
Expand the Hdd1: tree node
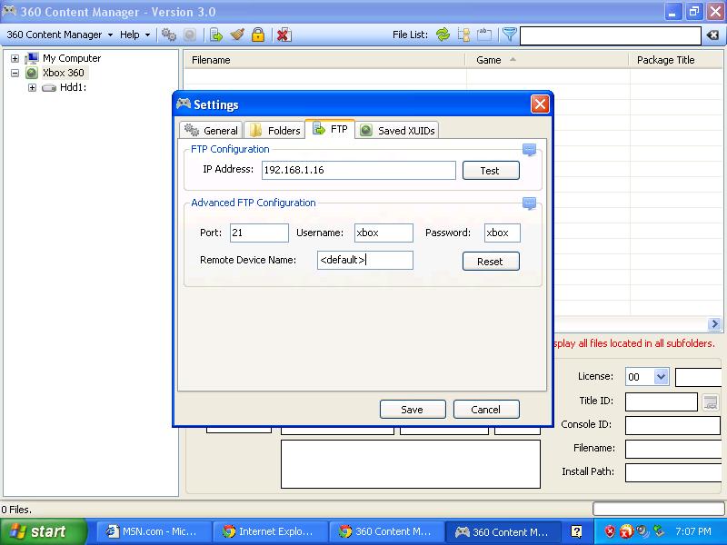(x=32, y=88)
